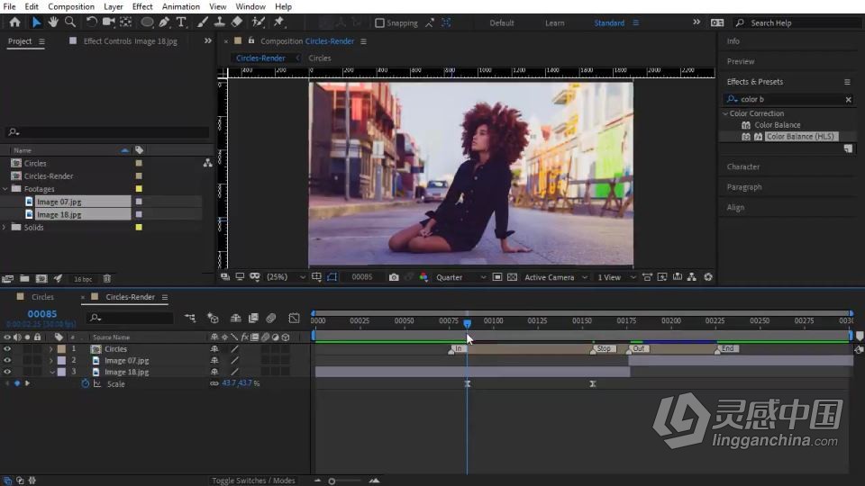Collapse the Image 18.jpg layer properties
The width and height of the screenshot is (865, 486).
pyautogui.click(x=52, y=372)
